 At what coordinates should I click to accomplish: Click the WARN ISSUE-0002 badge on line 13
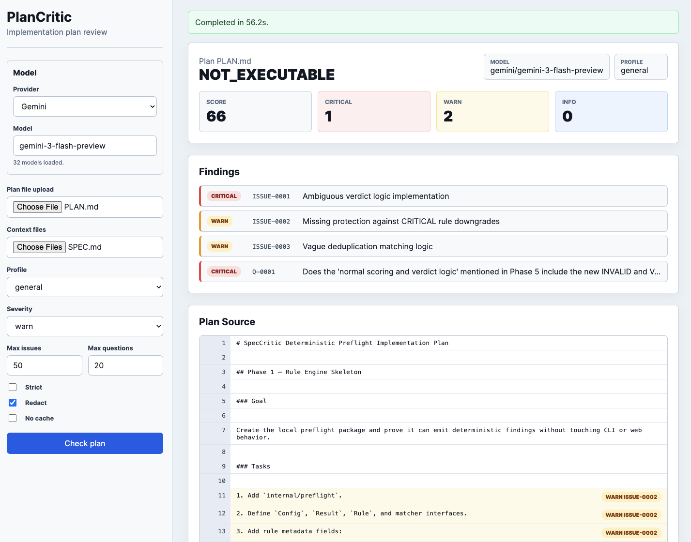pos(631,533)
